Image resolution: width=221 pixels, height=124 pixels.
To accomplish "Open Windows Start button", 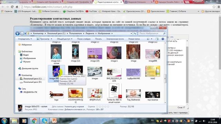I will (x=4, y=121).
